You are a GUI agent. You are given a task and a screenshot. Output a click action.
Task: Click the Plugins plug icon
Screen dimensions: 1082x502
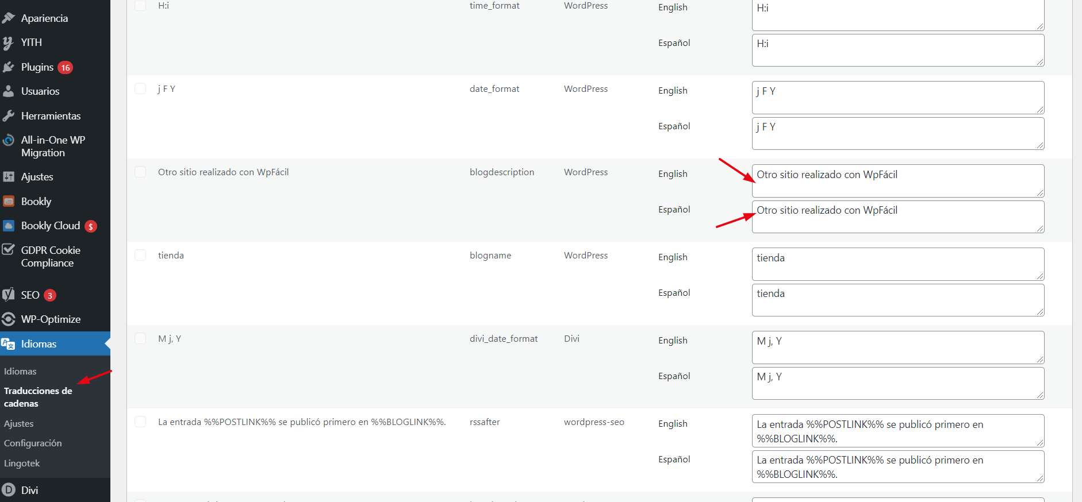point(9,67)
